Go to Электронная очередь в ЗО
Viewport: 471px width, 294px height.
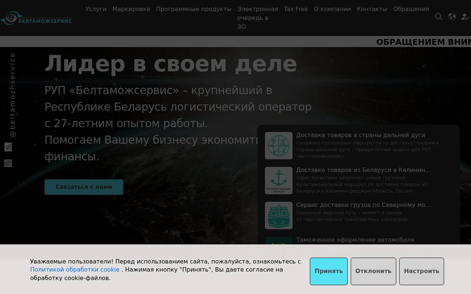[x=258, y=18]
